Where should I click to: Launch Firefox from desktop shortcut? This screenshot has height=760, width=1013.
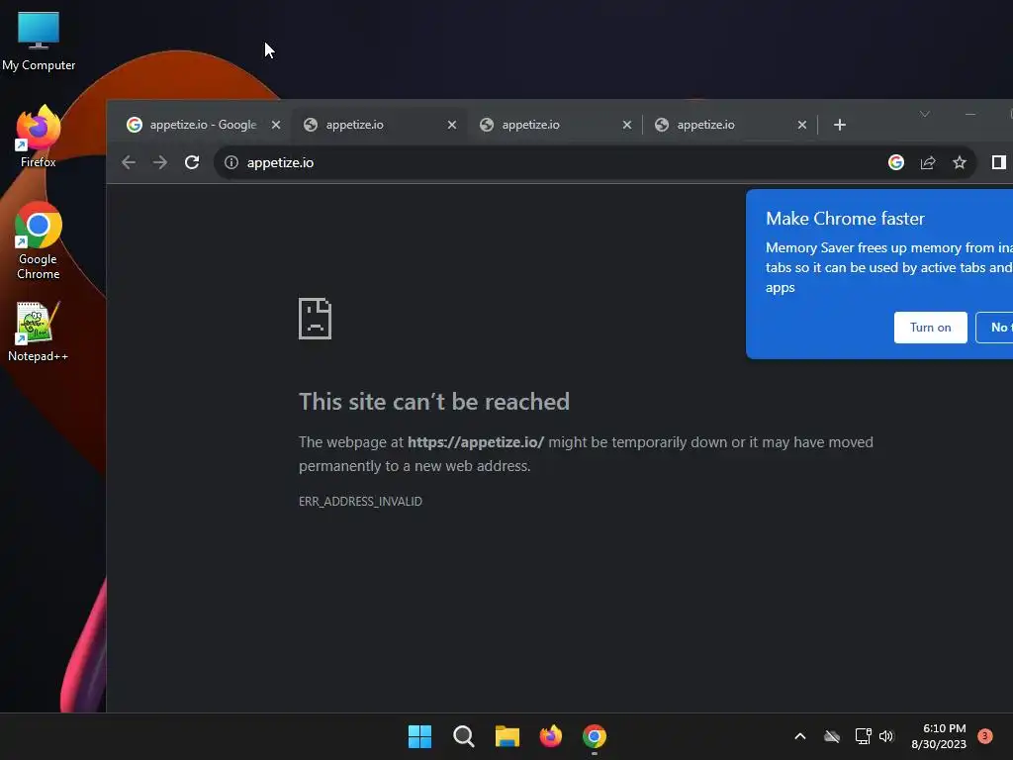(x=39, y=137)
